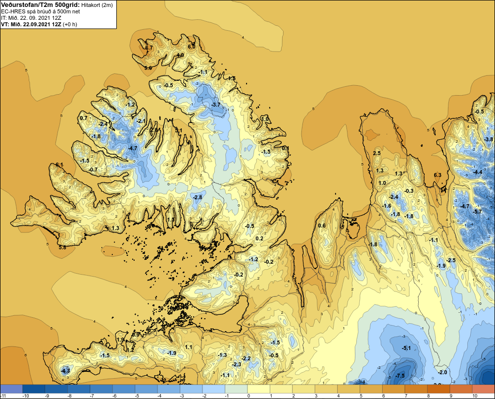Select the 'IT: Mið. 22. 09. 2021 12Z' line
This screenshot has width=495, height=399.
coord(31,18)
